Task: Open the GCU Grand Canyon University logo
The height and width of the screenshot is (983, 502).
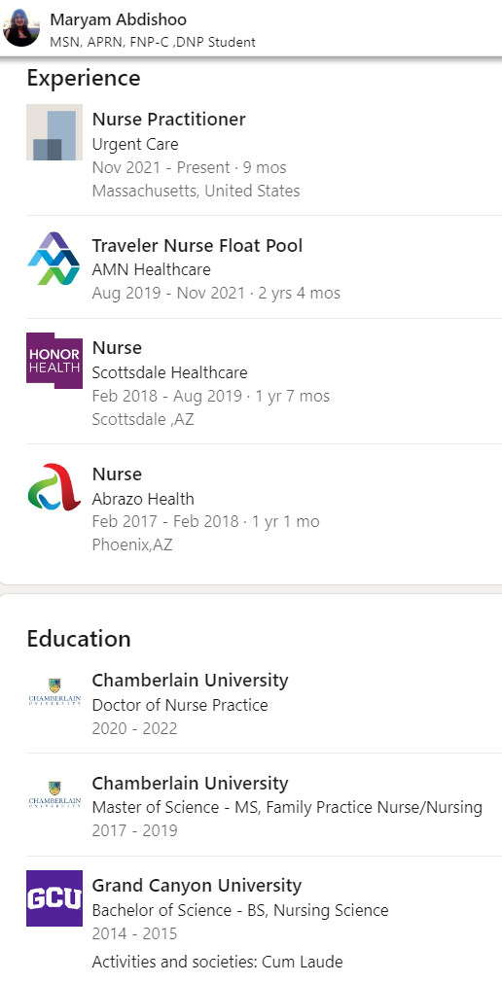Action: click(54, 898)
